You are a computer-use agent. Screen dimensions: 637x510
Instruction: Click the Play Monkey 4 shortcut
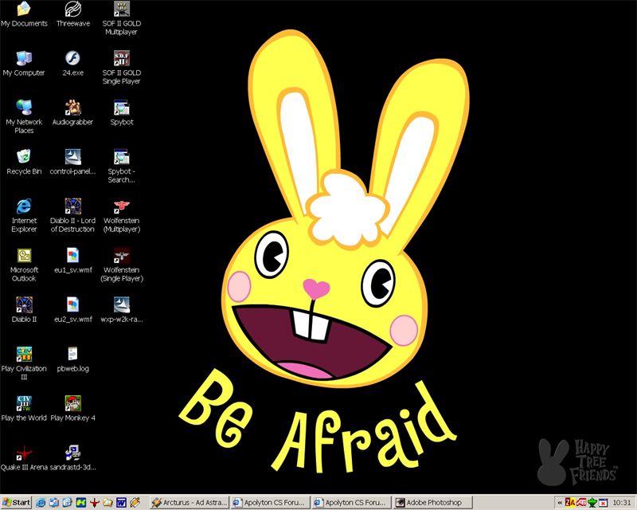click(72, 404)
